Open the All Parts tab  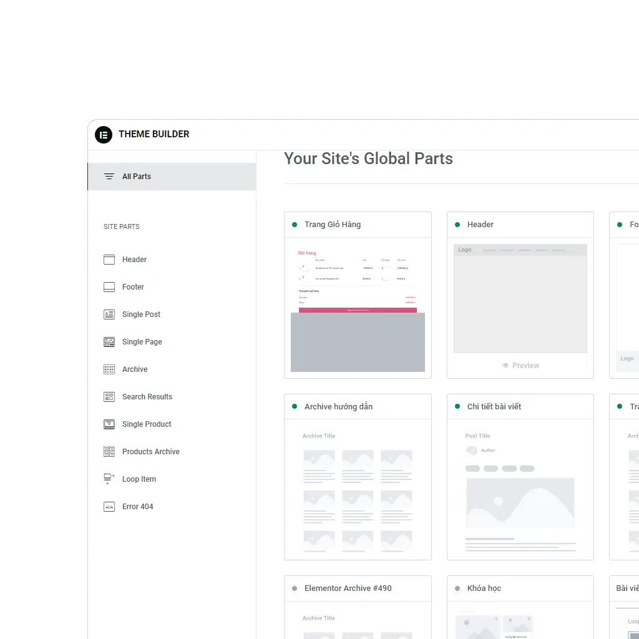137,177
